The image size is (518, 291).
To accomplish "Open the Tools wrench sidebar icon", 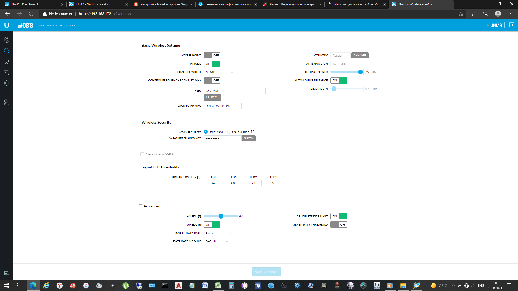I will point(7,102).
